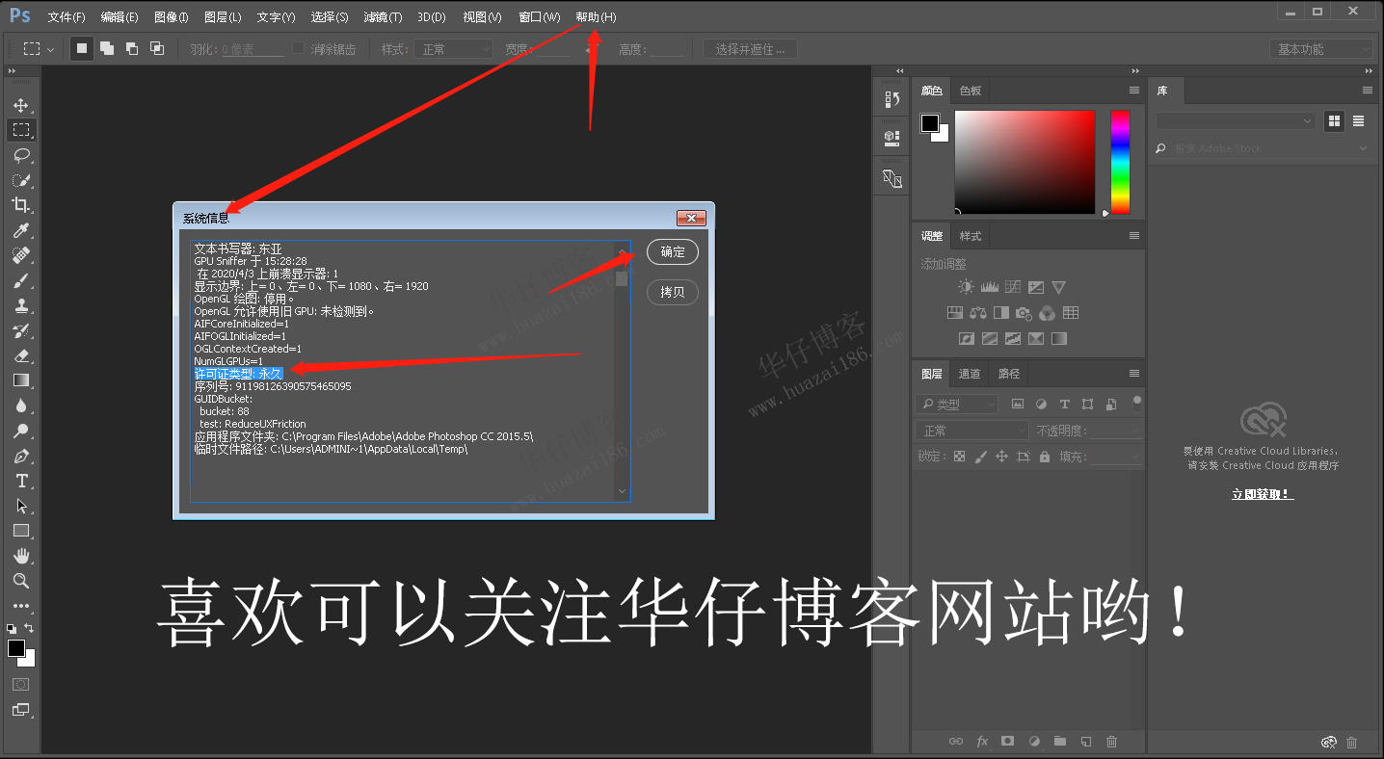
Task: Switch to the 样式 tab
Action: click(x=971, y=236)
